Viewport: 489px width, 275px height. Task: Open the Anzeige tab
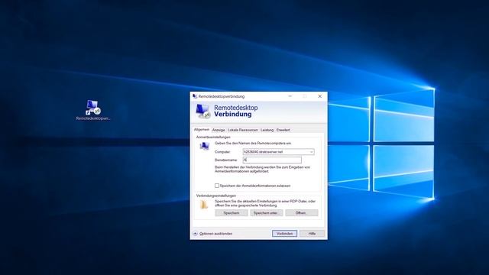pos(219,130)
